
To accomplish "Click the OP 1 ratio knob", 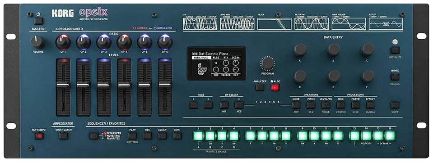I will tap(63, 42).
